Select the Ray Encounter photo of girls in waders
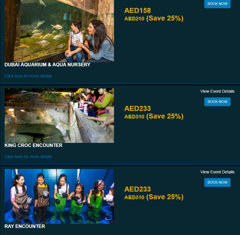Viewport: 240px width, 235px height. 59,196
